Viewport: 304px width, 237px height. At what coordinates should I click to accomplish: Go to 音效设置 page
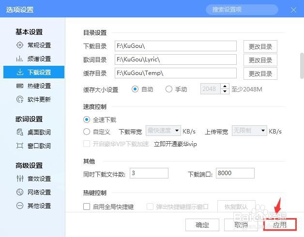(x=34, y=178)
